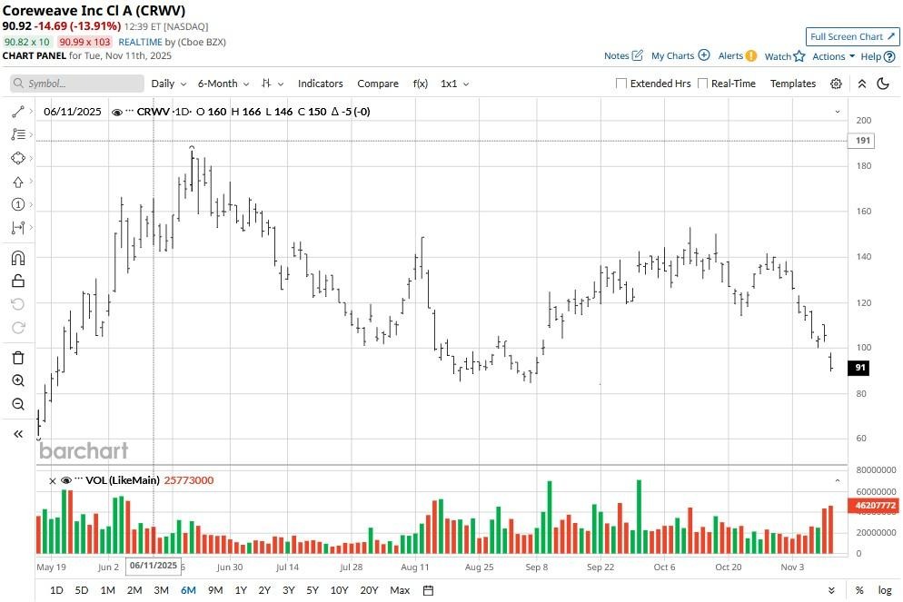Open the date range calendar picker
Image resolution: width=903 pixels, height=602 pixels.
pos(428,590)
